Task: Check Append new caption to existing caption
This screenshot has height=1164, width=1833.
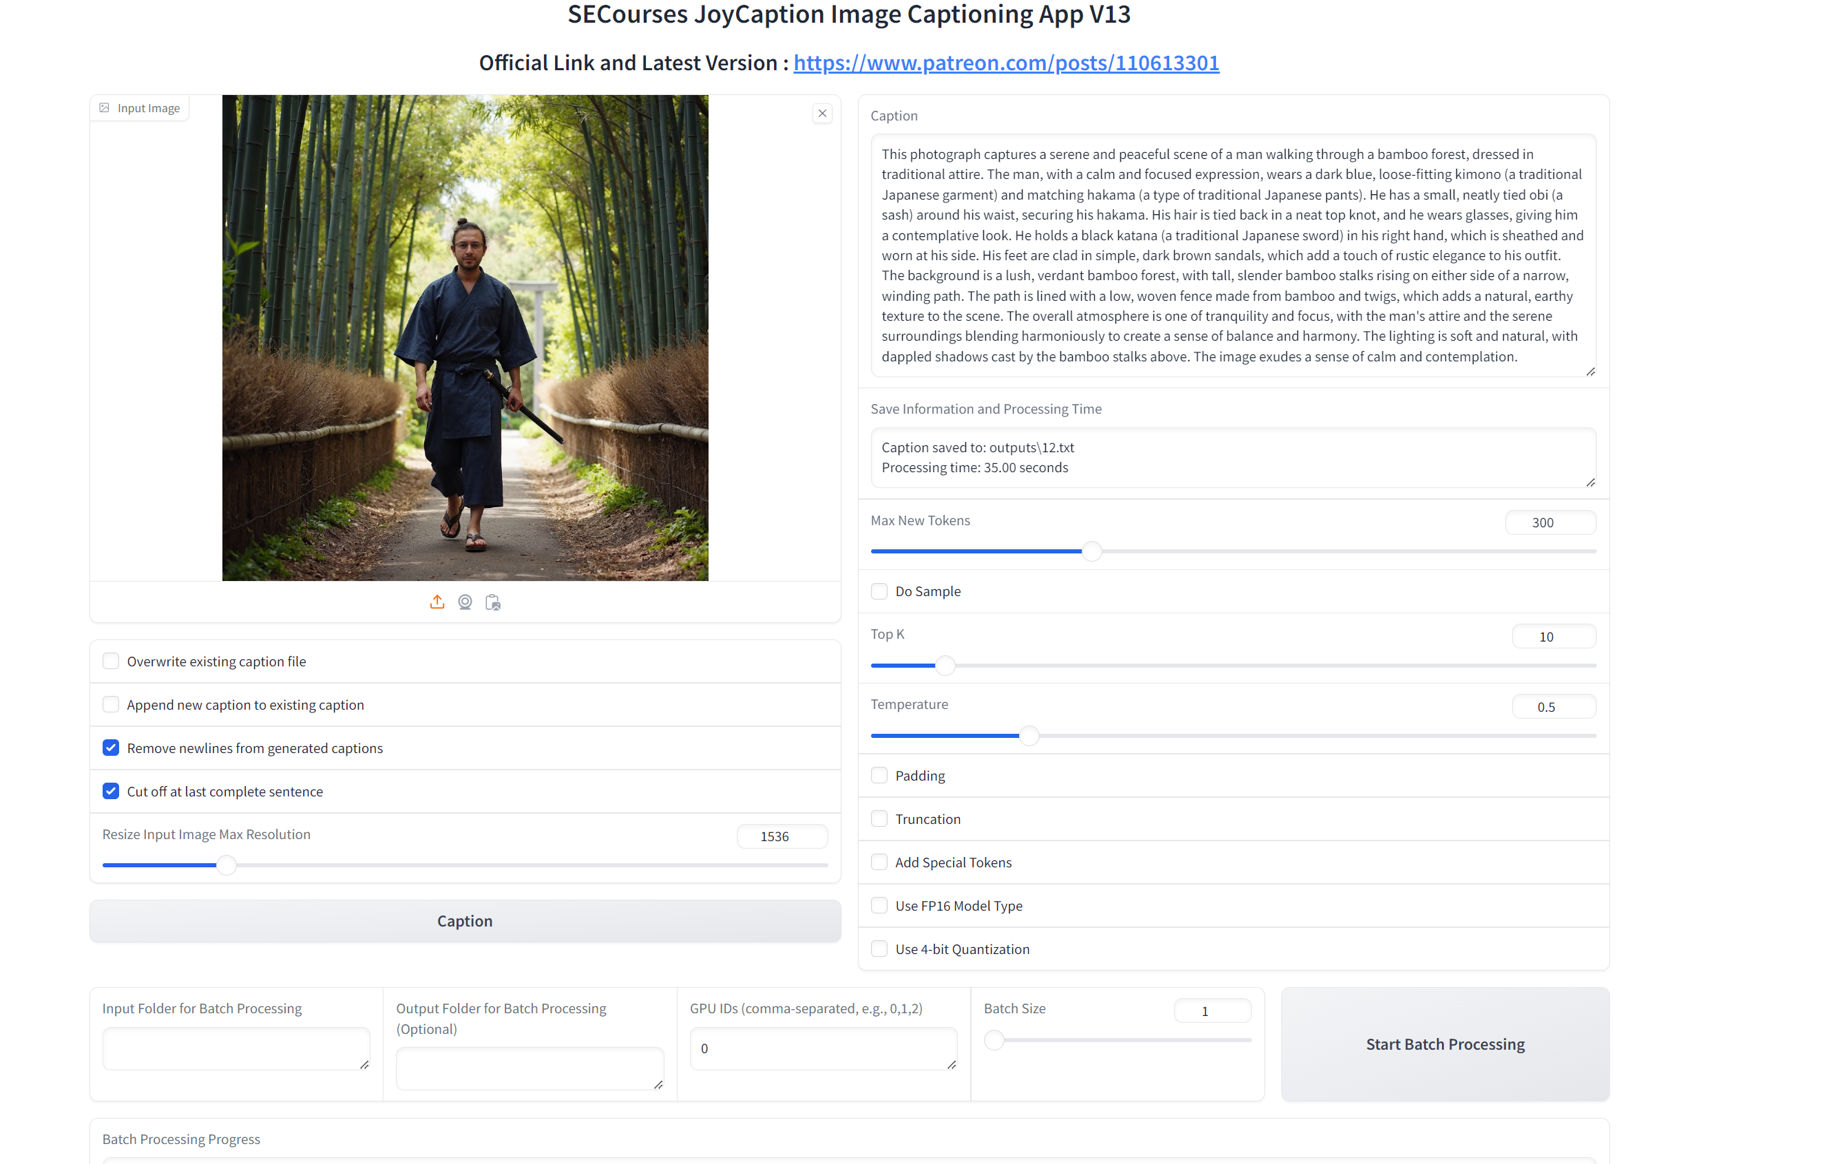Action: [x=111, y=704]
